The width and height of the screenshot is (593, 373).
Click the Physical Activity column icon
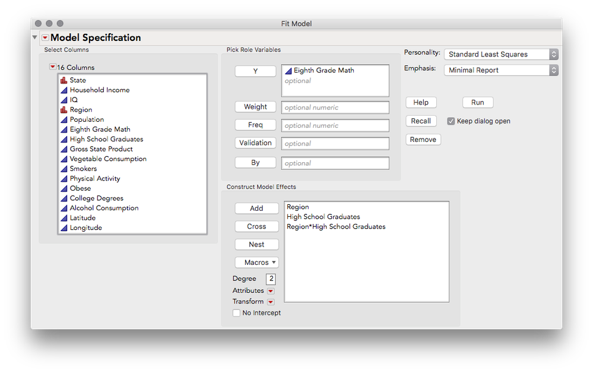(x=64, y=179)
